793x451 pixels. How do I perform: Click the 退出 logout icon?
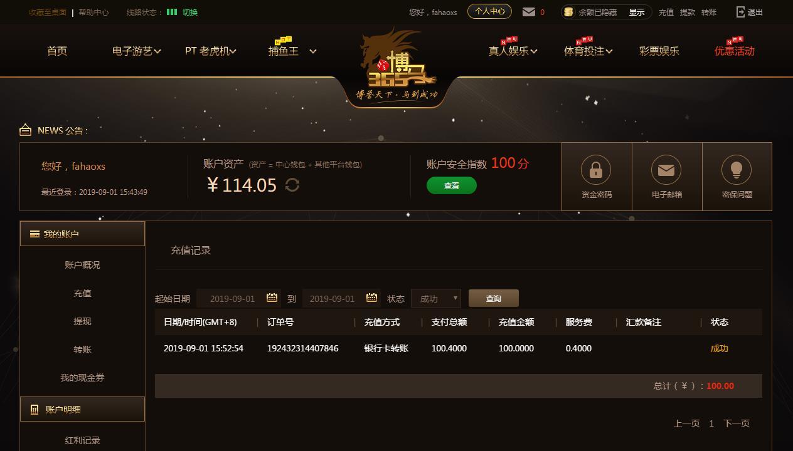click(740, 12)
